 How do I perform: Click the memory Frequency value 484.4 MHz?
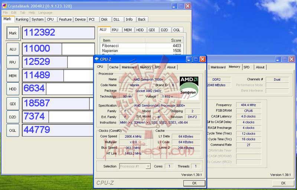pos(248,105)
